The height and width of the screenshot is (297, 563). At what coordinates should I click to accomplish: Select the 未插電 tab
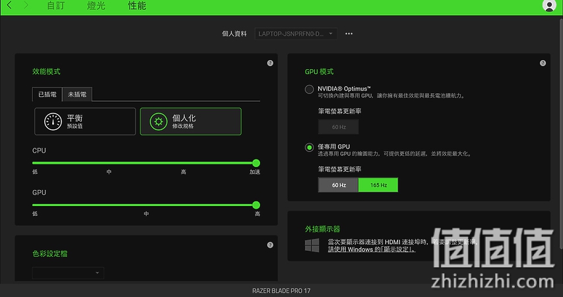[77, 94]
